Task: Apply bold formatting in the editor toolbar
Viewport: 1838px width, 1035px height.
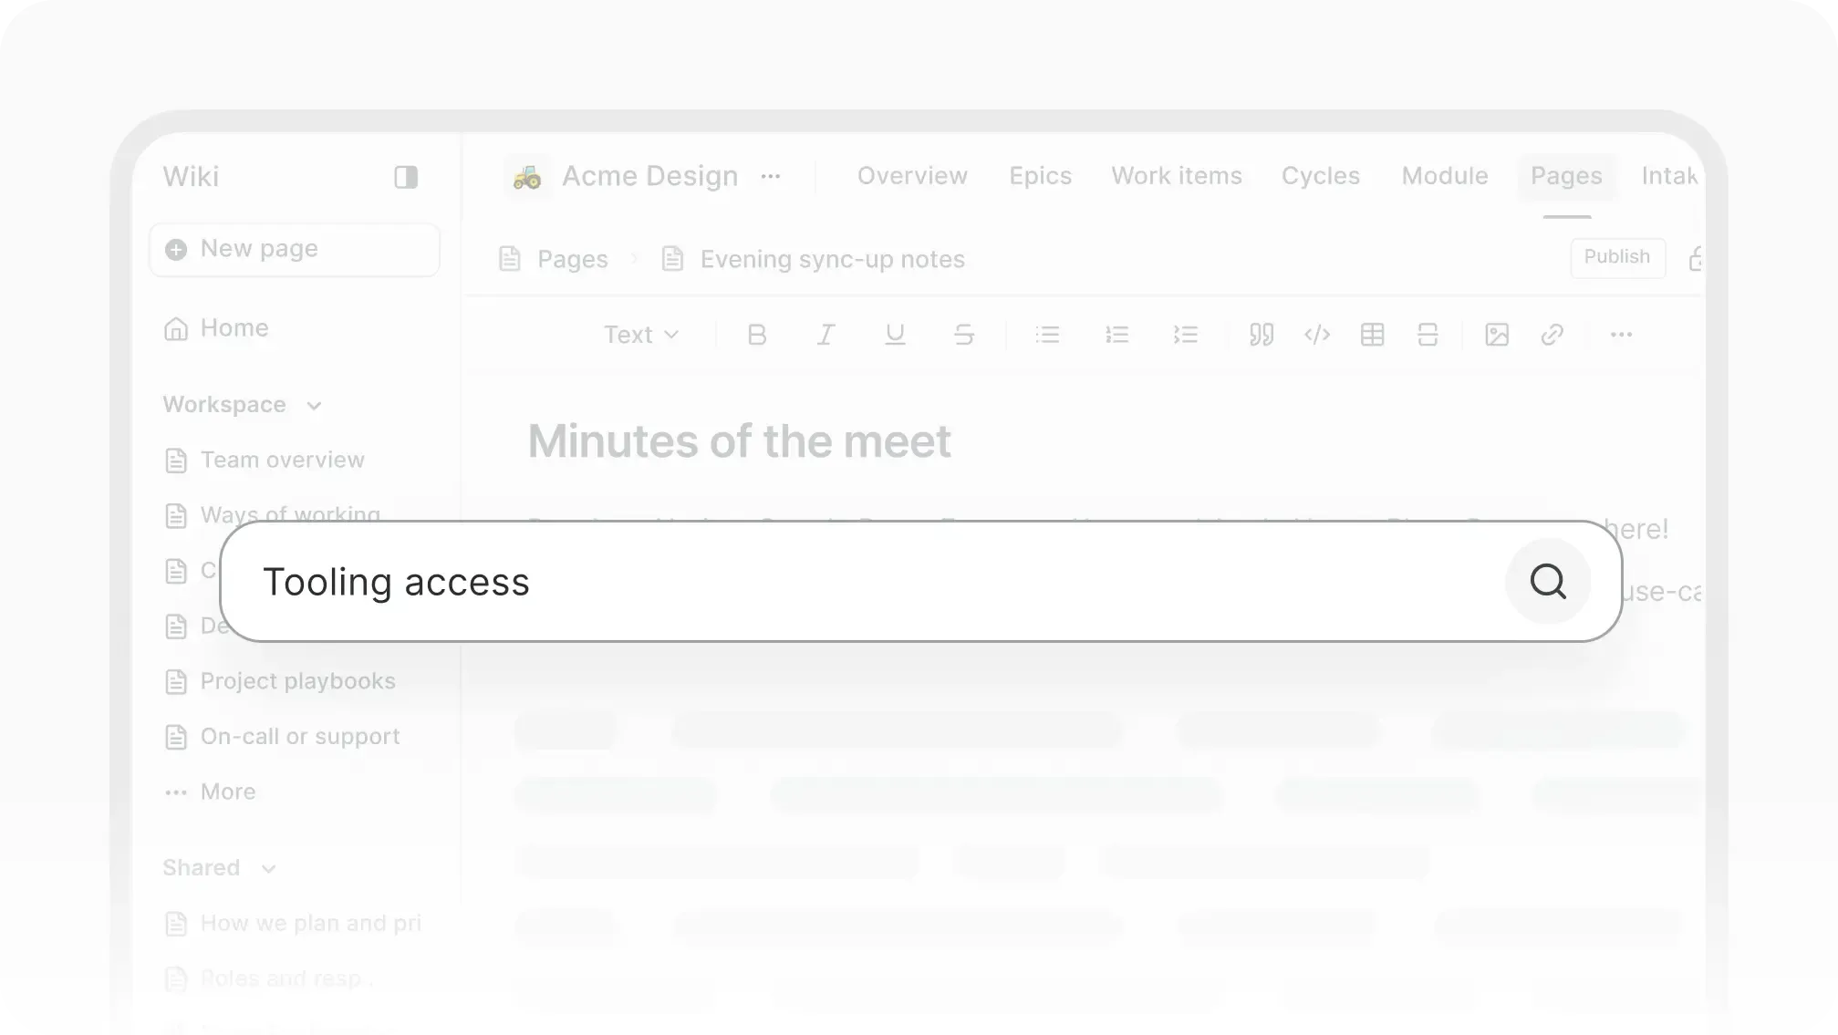Action: [757, 335]
